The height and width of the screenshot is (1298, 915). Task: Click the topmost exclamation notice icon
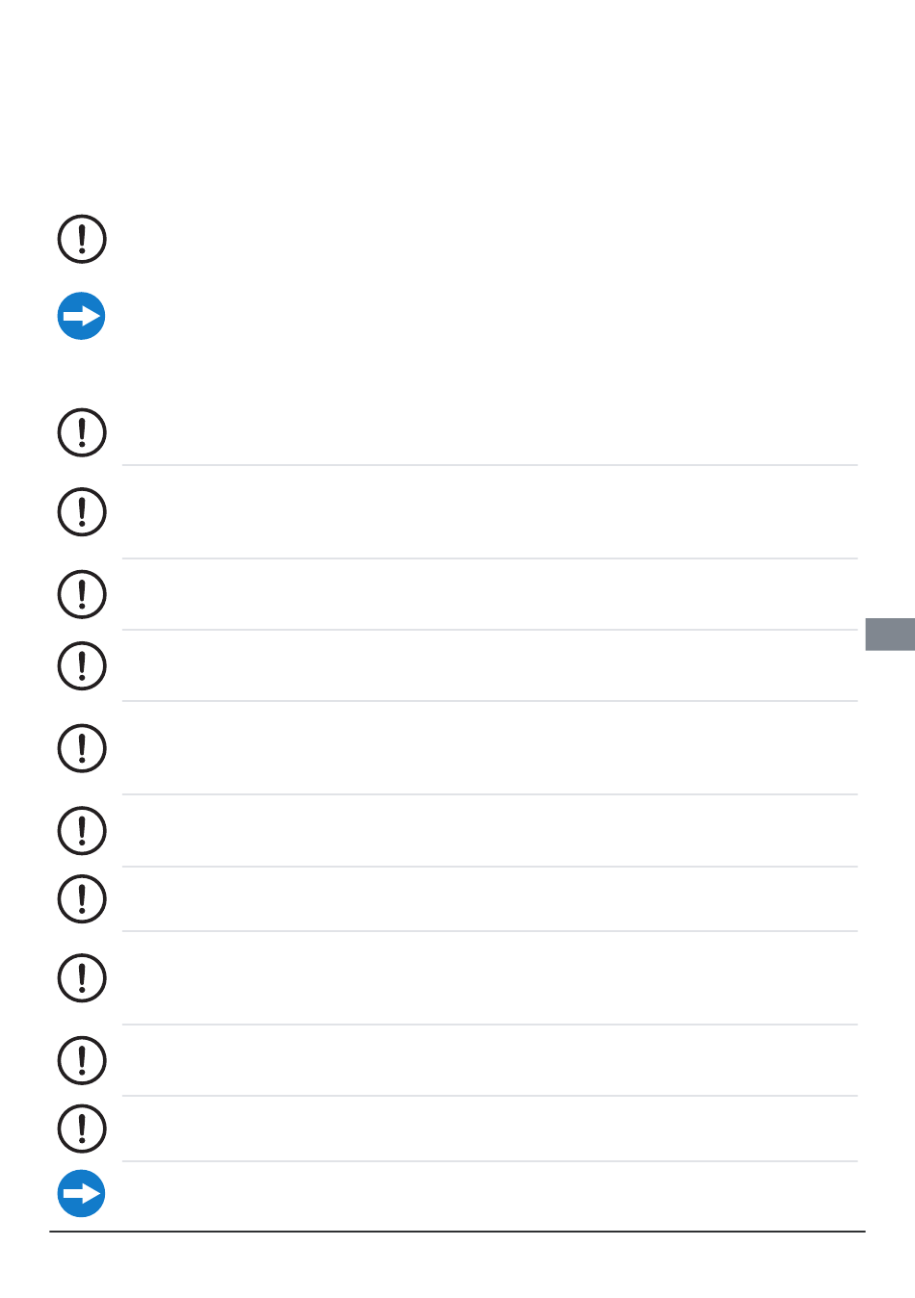click(x=82, y=239)
